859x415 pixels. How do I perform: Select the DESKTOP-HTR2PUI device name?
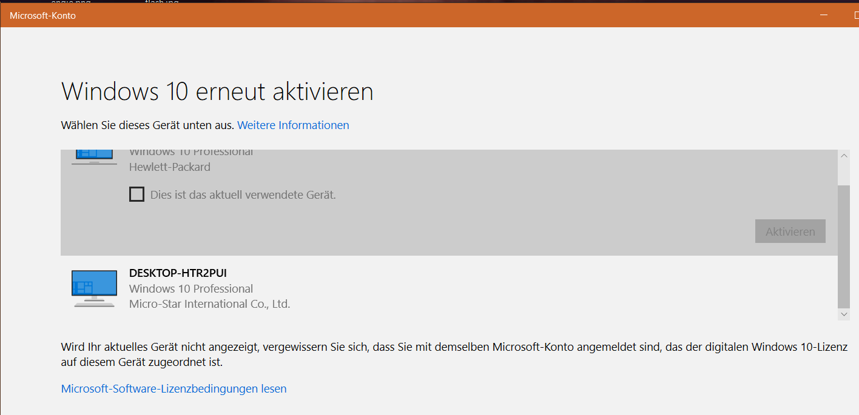(178, 273)
